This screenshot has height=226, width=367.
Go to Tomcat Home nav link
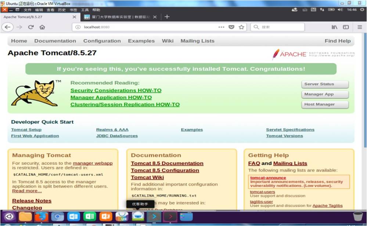pyautogui.click(x=19, y=41)
